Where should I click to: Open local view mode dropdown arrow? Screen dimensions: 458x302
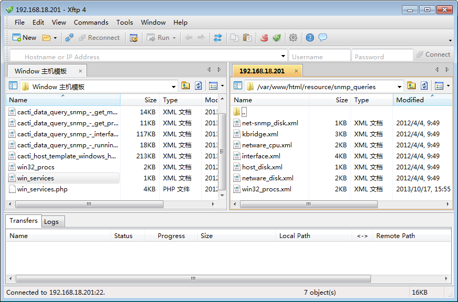tap(222, 85)
